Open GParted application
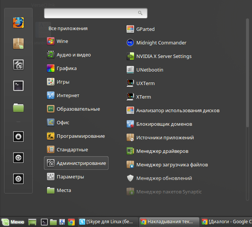252x227 pixels. pyautogui.click(x=140, y=29)
